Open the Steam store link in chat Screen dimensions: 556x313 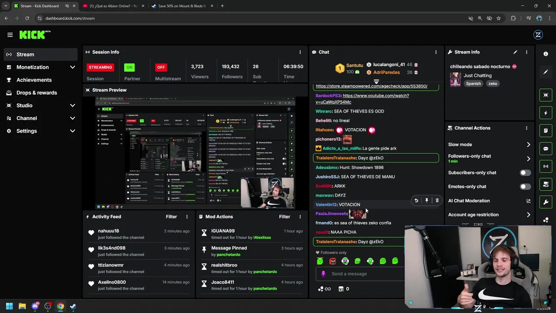click(x=371, y=86)
